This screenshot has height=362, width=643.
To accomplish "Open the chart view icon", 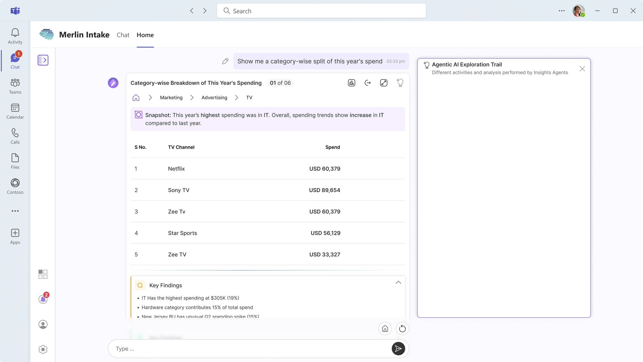I will click(x=351, y=83).
